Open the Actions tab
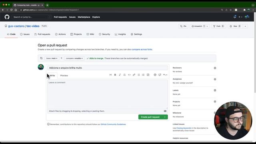The height and width of the screenshot is (144, 256). point(60,34)
